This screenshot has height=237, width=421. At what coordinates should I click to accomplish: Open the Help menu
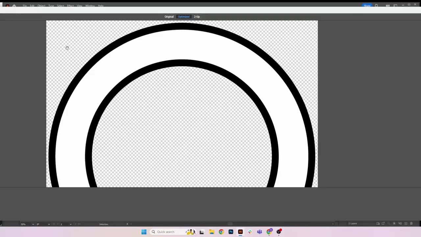coord(101,6)
